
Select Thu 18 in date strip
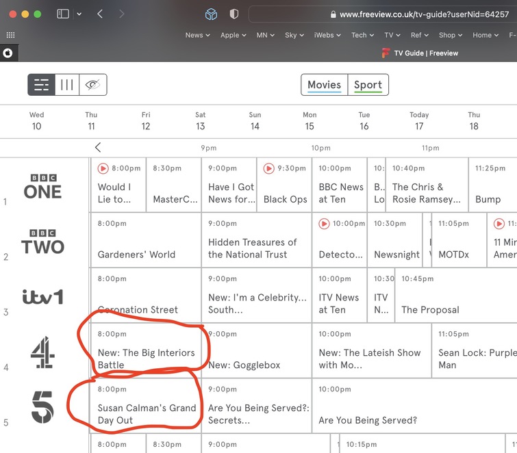(x=474, y=121)
